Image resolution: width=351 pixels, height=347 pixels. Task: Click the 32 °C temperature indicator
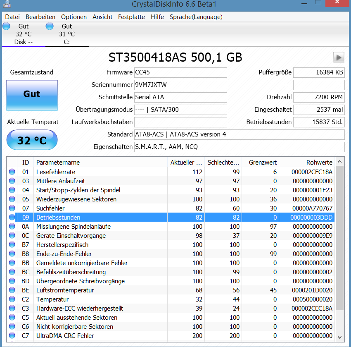tap(32, 140)
